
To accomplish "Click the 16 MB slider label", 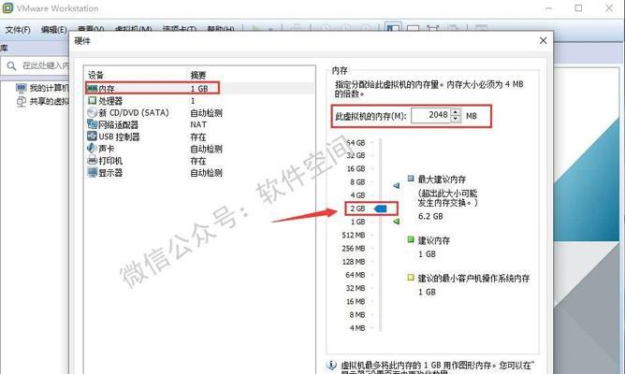I will (x=356, y=301).
